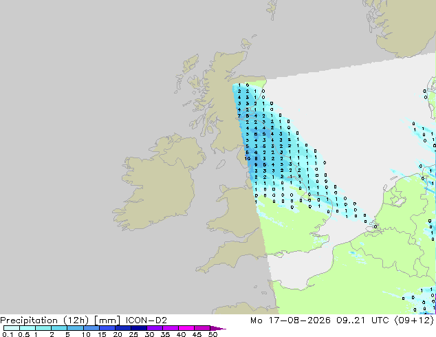Click the '7' precipitation value on the map
The height and width of the screenshot is (337, 436).
tap(239, 116)
